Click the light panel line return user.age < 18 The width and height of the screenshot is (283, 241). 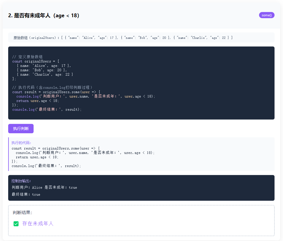[37, 157]
